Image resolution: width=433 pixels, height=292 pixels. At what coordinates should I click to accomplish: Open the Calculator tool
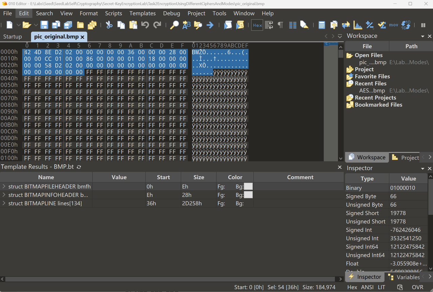(x=322, y=25)
